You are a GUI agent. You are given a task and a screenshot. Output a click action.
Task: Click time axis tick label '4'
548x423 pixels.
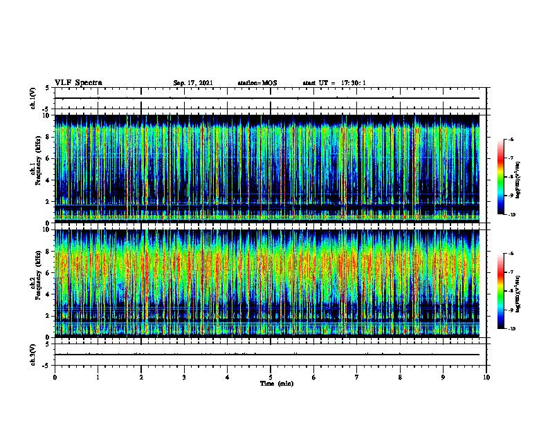228,377
